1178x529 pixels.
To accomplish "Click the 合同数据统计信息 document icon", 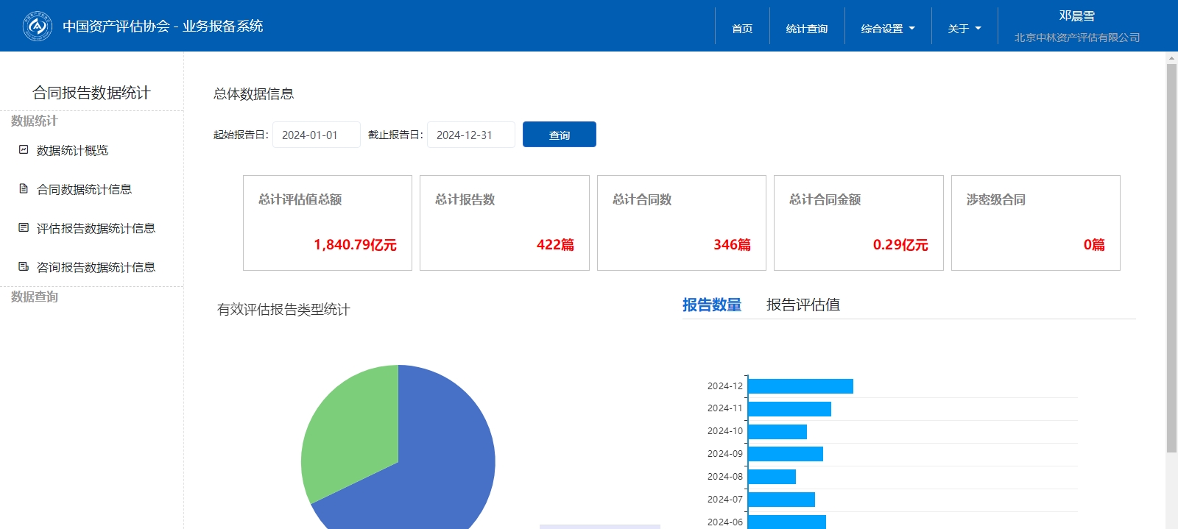I will 24,188.
